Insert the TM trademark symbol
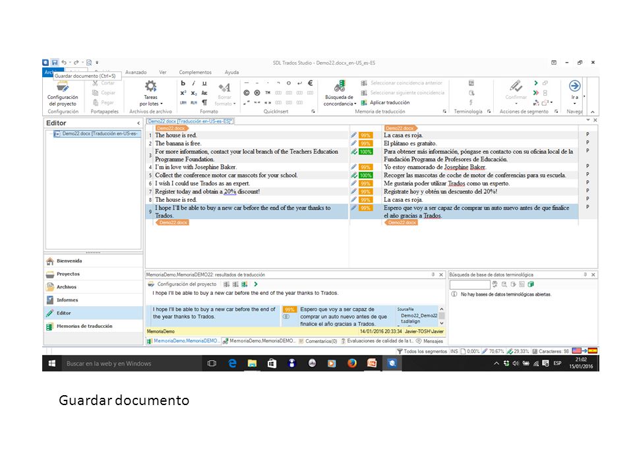Screen dimensions: 633x475 268,93
